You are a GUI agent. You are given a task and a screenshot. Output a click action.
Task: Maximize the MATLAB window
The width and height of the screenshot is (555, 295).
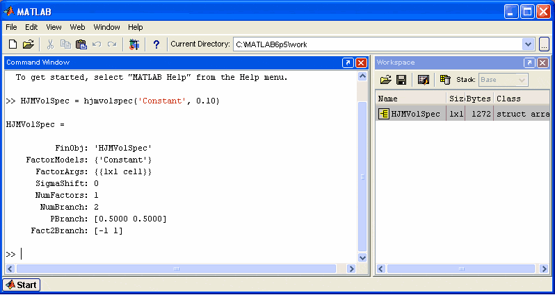coord(527,12)
